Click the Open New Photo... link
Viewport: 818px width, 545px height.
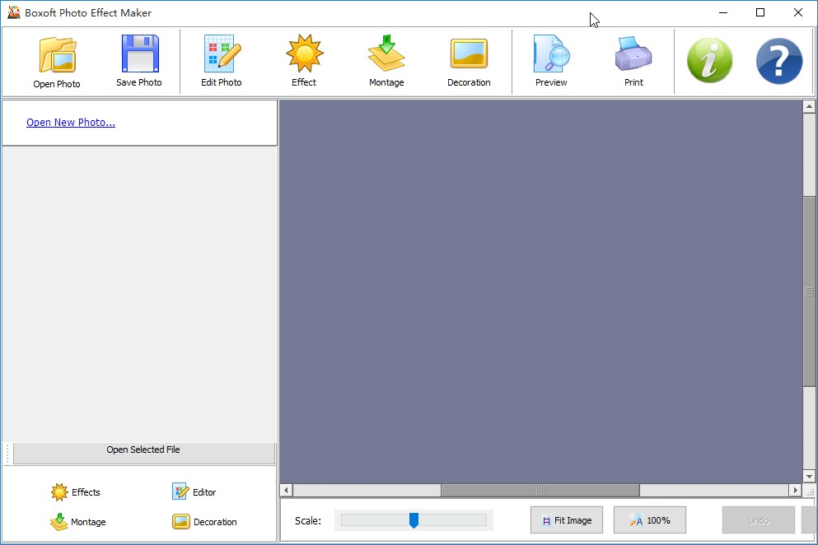(x=71, y=122)
